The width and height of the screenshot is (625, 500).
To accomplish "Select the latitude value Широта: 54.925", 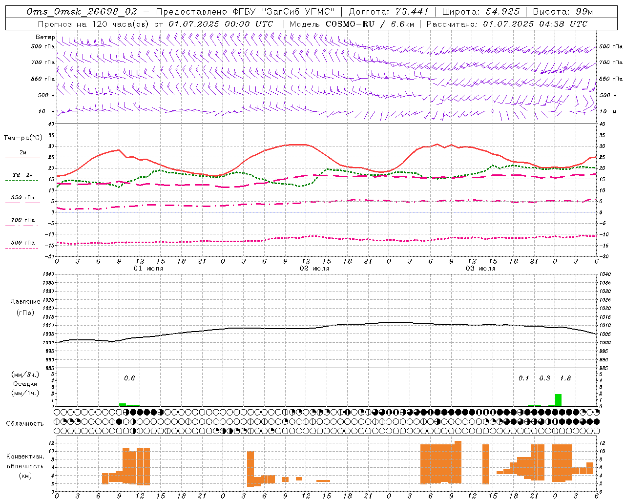I will [x=481, y=12].
